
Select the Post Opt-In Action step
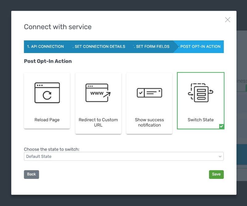pos(200,47)
